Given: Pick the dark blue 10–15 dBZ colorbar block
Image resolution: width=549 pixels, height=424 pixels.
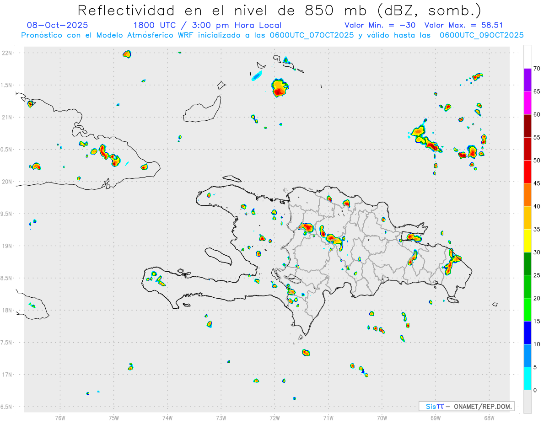Looking at the screenshot, I should click(527, 333).
